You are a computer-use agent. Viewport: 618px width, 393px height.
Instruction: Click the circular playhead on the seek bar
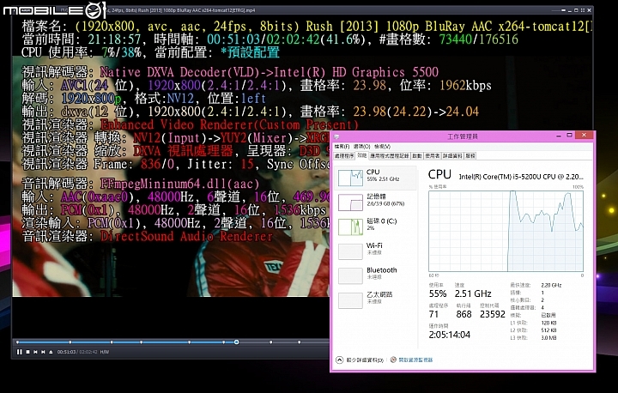(x=237, y=342)
